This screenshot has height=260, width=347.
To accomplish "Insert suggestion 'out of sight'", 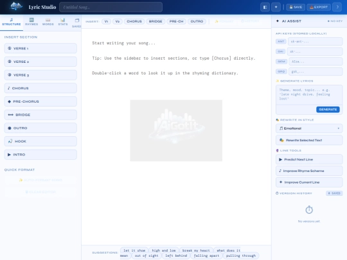I will 147,256.
